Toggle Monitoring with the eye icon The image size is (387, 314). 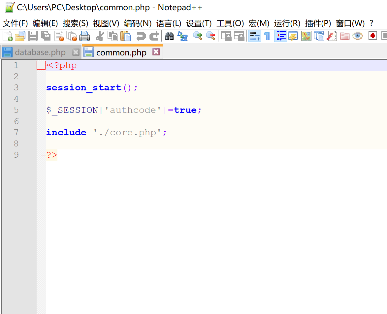point(358,36)
